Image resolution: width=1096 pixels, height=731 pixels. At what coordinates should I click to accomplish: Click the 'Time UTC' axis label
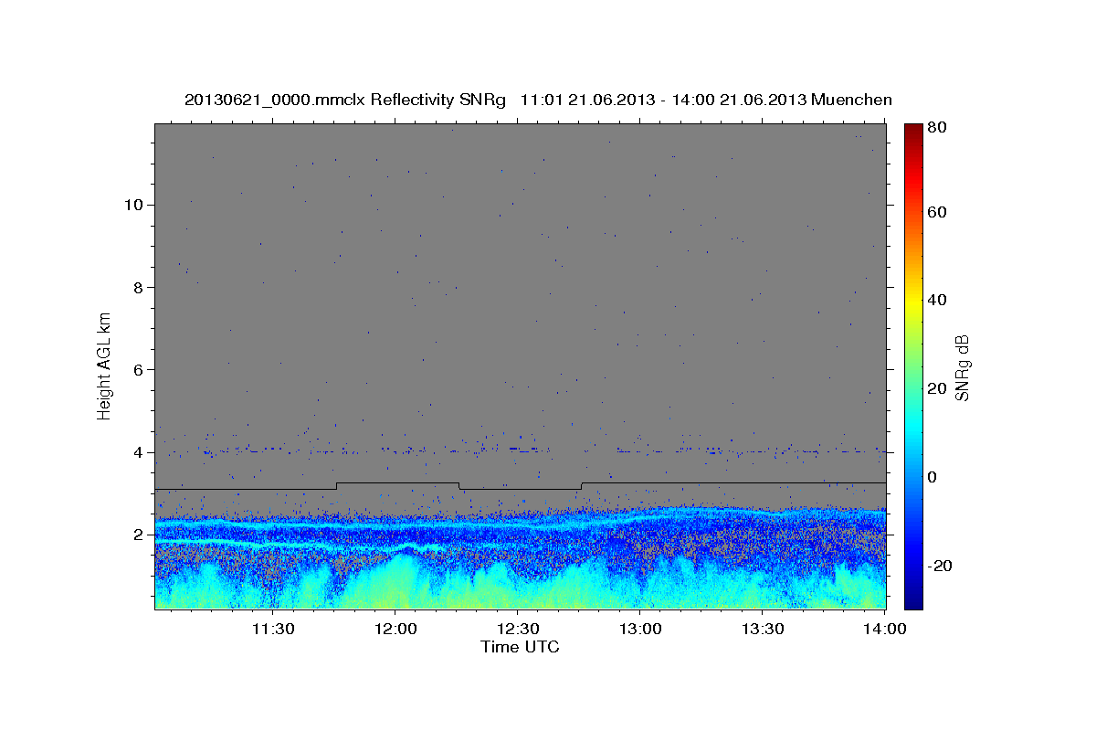[x=520, y=647]
